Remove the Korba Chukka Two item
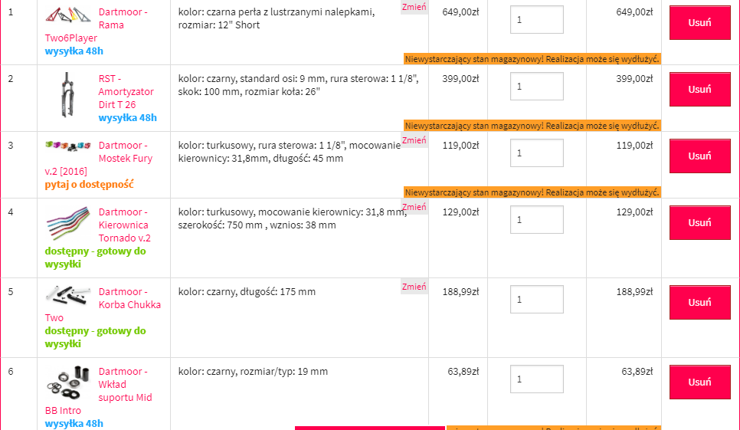This screenshot has height=430, width=740. [699, 303]
